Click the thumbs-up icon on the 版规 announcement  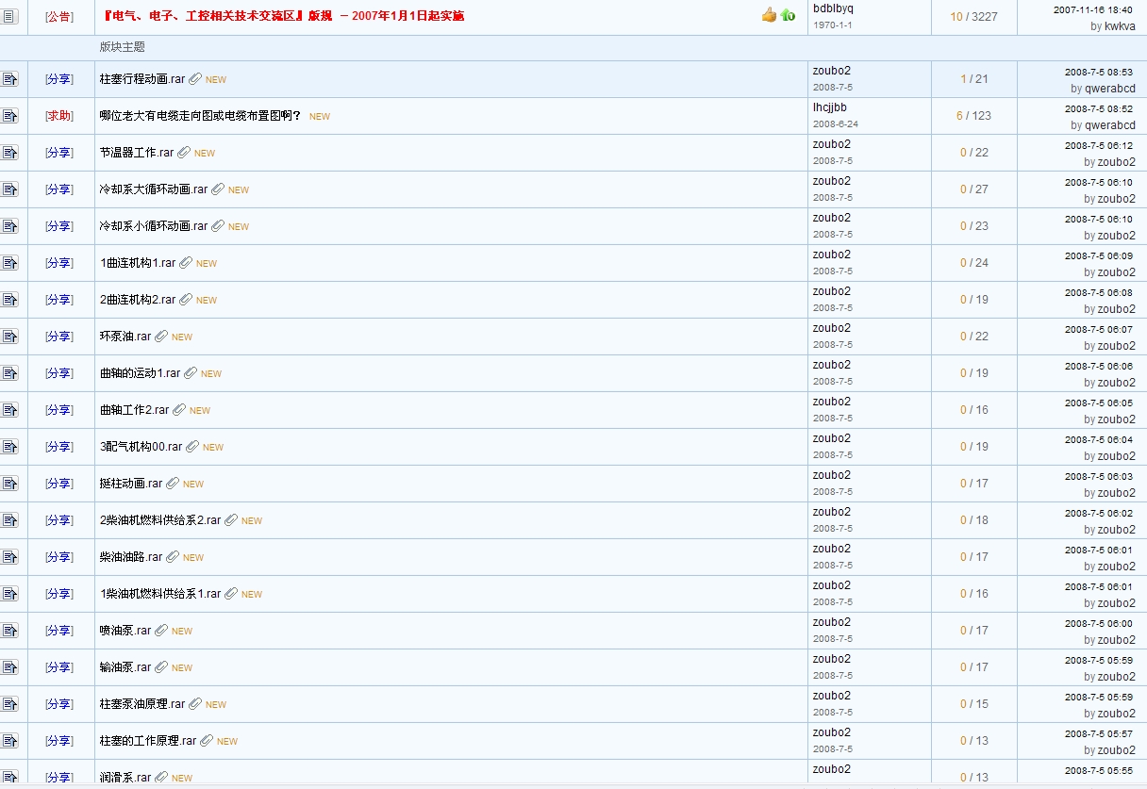(769, 15)
